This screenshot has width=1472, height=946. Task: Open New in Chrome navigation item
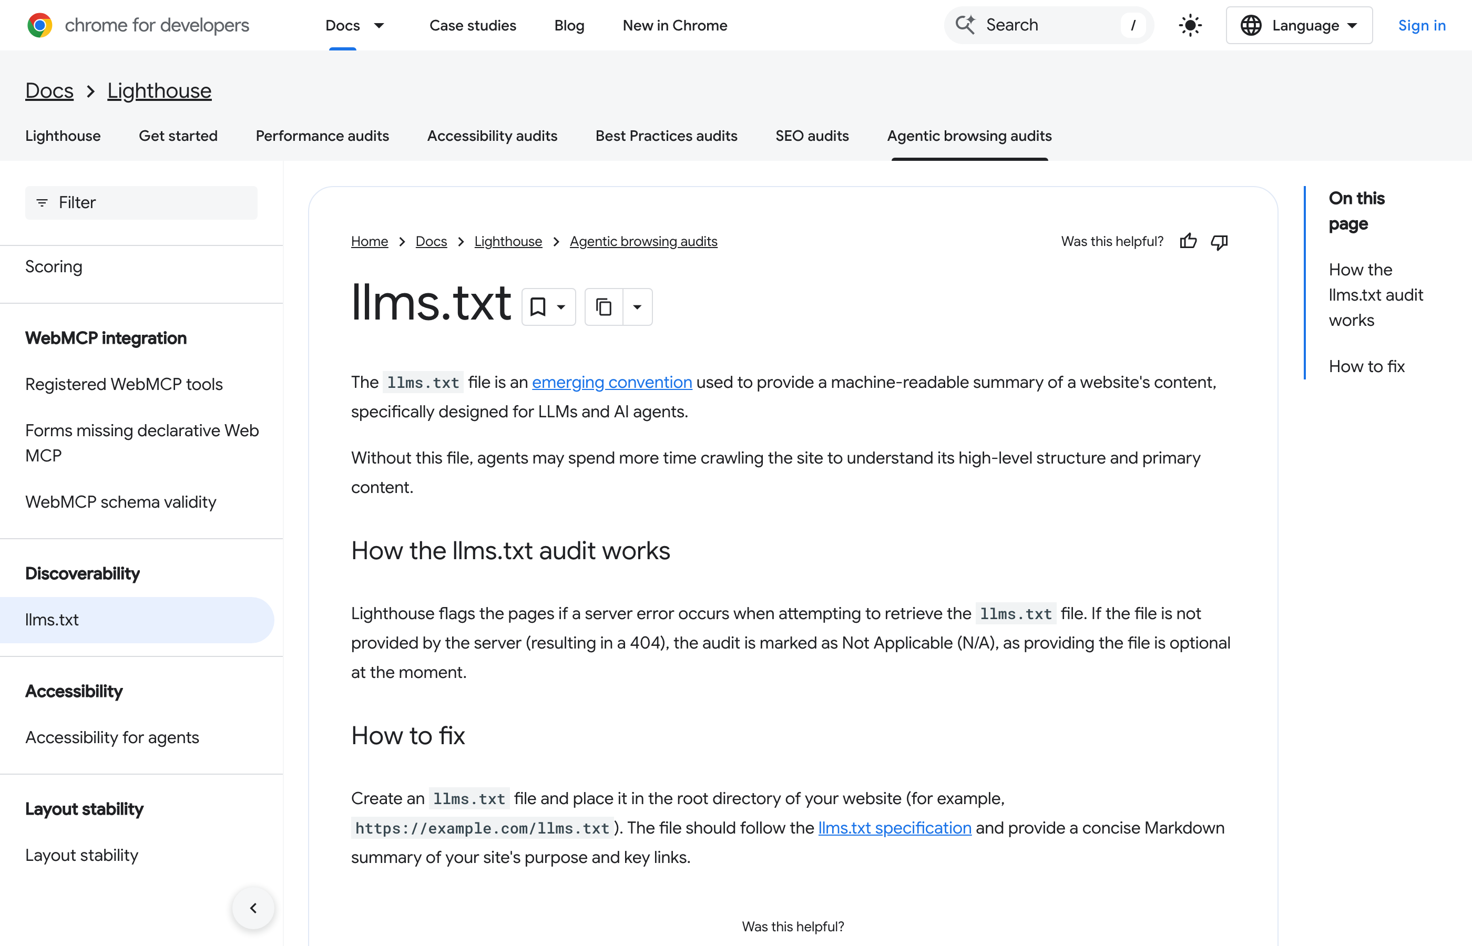pos(674,25)
